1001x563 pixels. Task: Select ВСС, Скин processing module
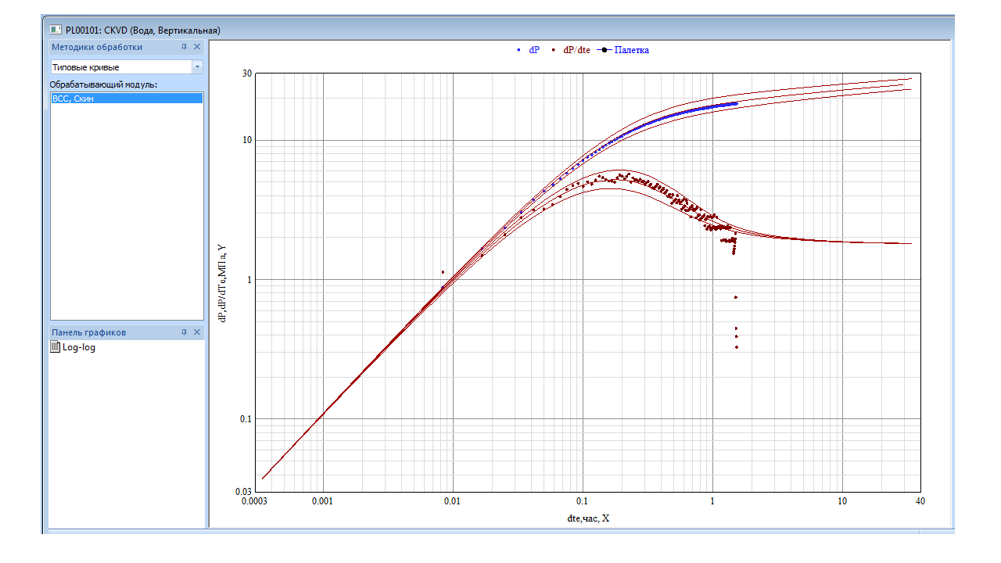coord(126,99)
